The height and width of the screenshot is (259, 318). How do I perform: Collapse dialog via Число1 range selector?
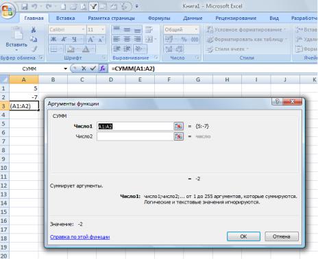pyautogui.click(x=179, y=126)
